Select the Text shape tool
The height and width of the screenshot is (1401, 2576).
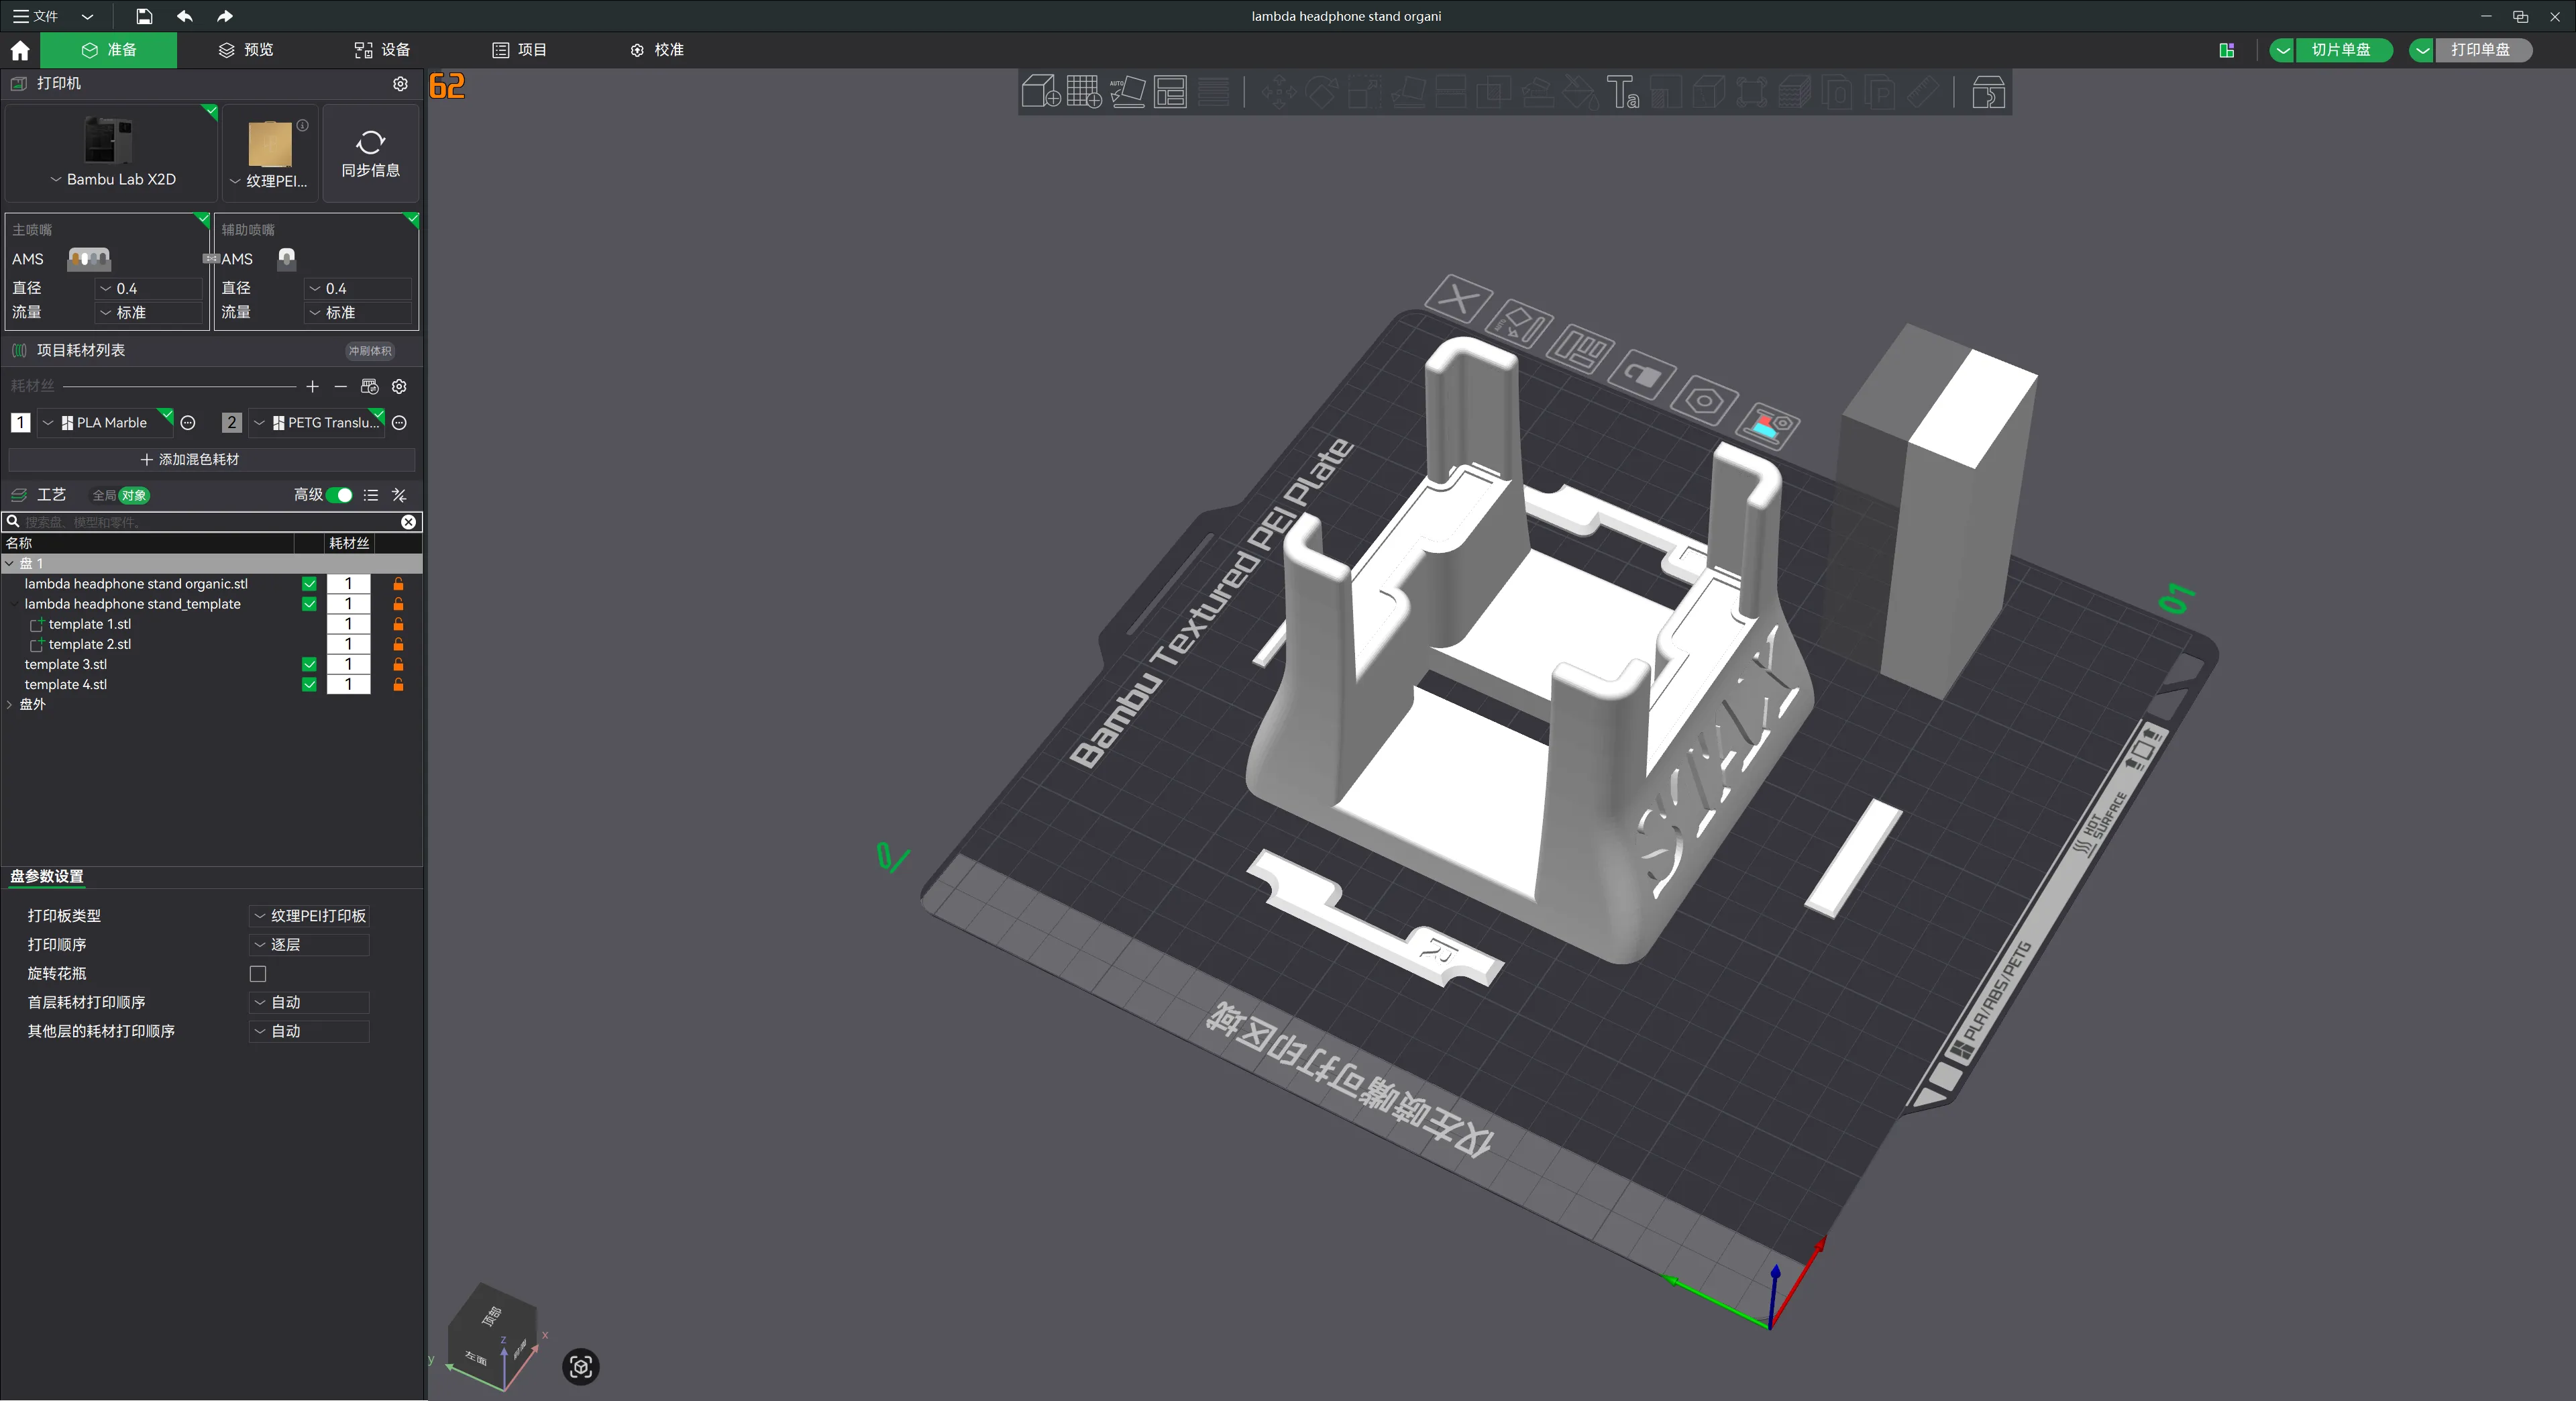(x=1622, y=92)
